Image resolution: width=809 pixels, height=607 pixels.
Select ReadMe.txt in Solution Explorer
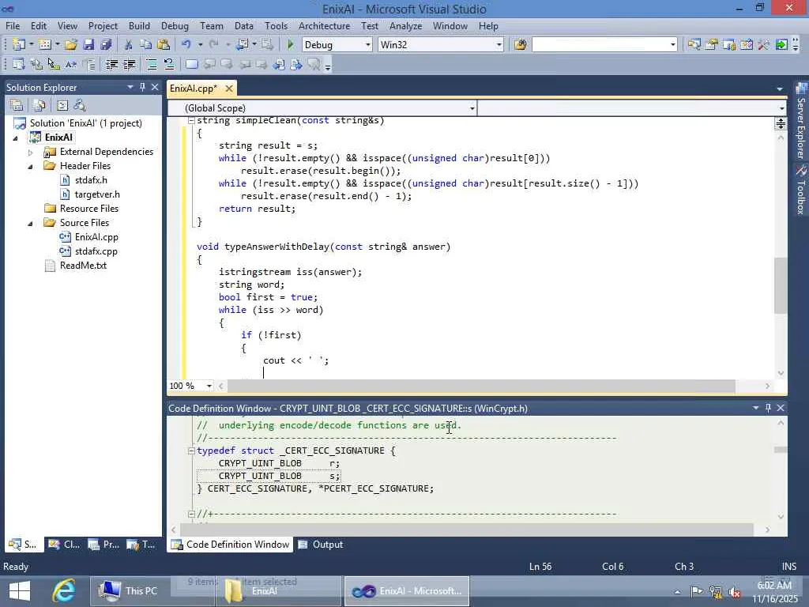point(83,266)
